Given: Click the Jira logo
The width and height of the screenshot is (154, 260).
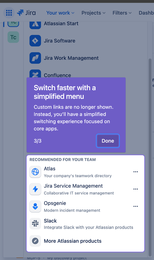Looking at the screenshot, I should point(26,13).
